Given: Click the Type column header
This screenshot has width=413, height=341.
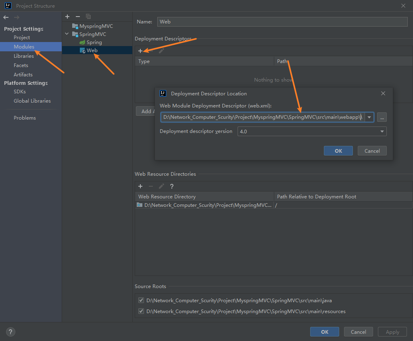Looking at the screenshot, I should 204,61.
